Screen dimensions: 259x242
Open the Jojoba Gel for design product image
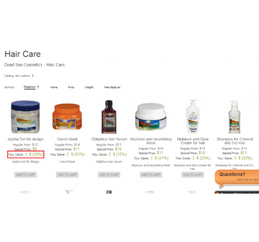pyautogui.click(x=25, y=117)
